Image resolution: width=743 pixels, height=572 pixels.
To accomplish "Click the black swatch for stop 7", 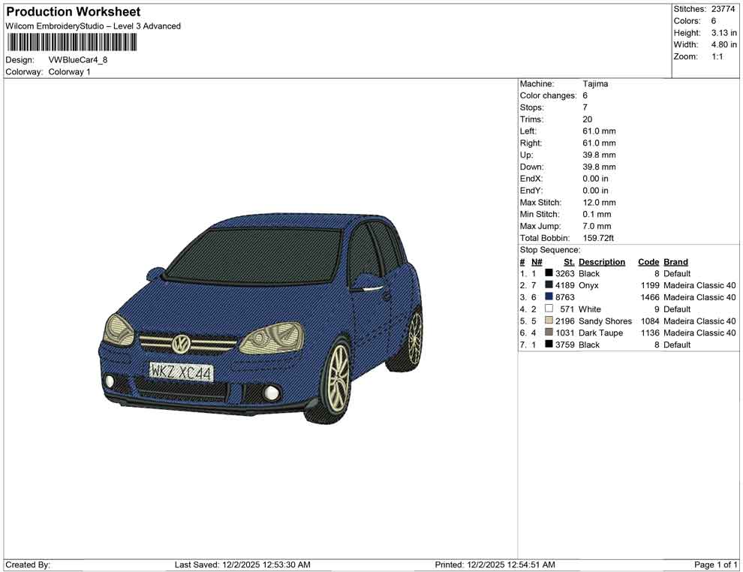I will 549,344.
